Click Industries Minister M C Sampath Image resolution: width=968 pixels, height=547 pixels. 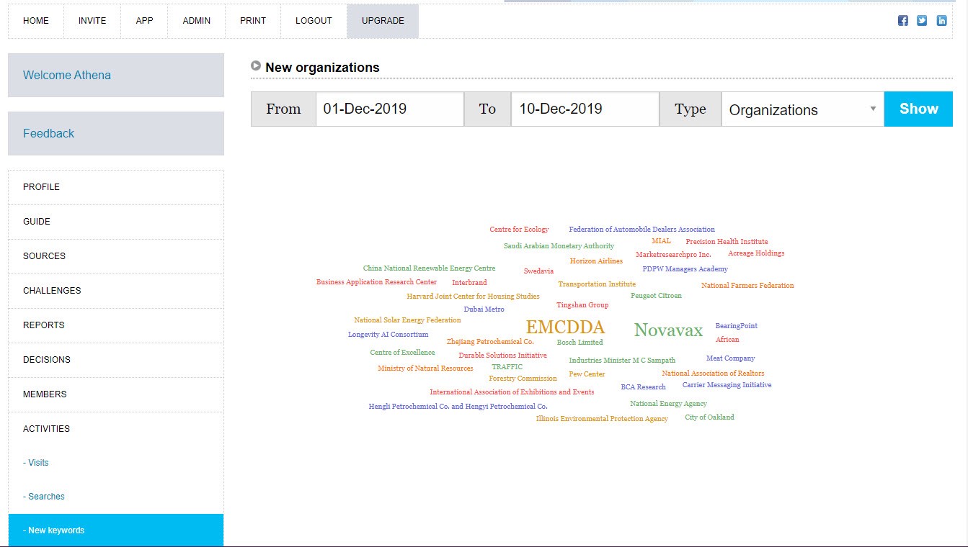[x=622, y=361]
